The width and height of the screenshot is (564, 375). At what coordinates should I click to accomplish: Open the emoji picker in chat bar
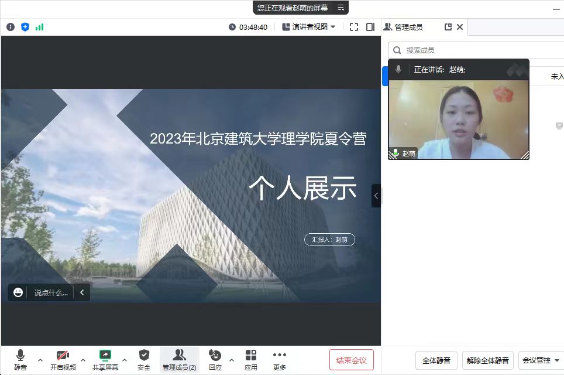pyautogui.click(x=18, y=292)
